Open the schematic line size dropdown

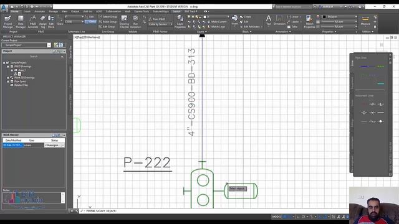tap(74, 17)
